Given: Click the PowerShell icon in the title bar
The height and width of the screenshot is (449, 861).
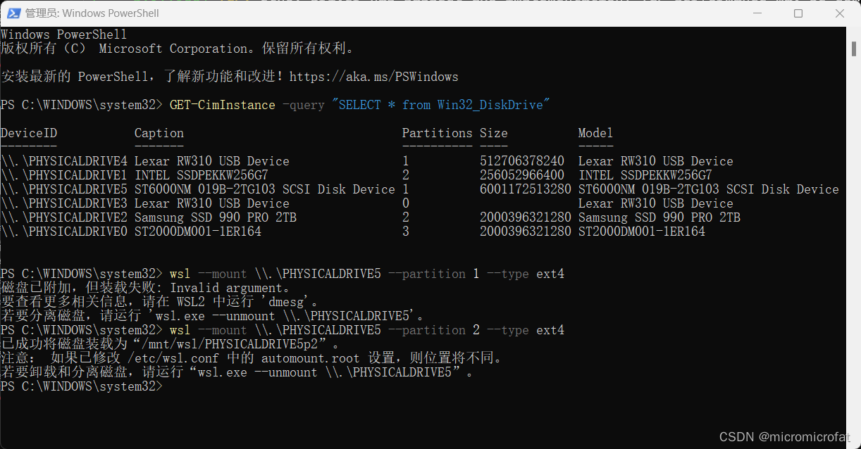Looking at the screenshot, I should tap(13, 13).
